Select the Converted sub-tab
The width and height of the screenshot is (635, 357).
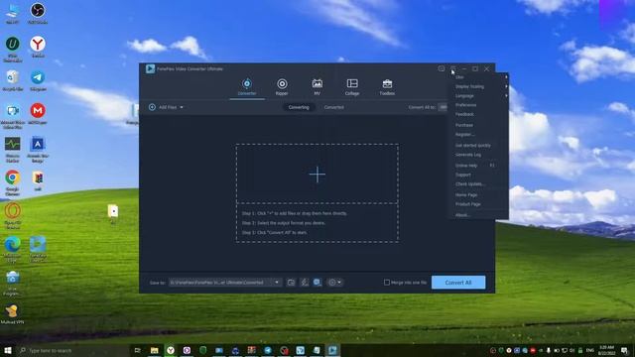pos(334,107)
